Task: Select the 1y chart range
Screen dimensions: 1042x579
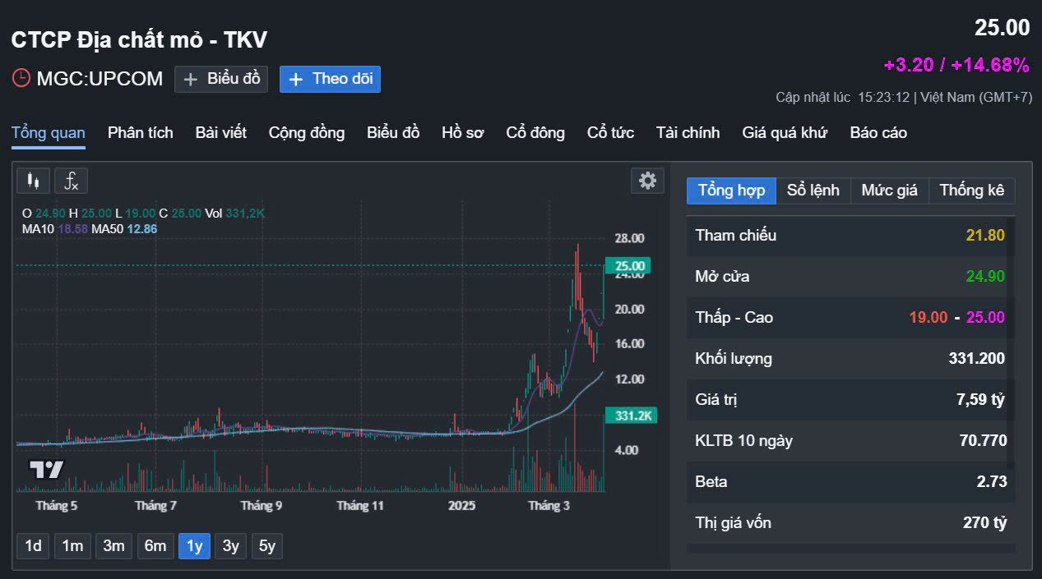Action: pos(195,546)
